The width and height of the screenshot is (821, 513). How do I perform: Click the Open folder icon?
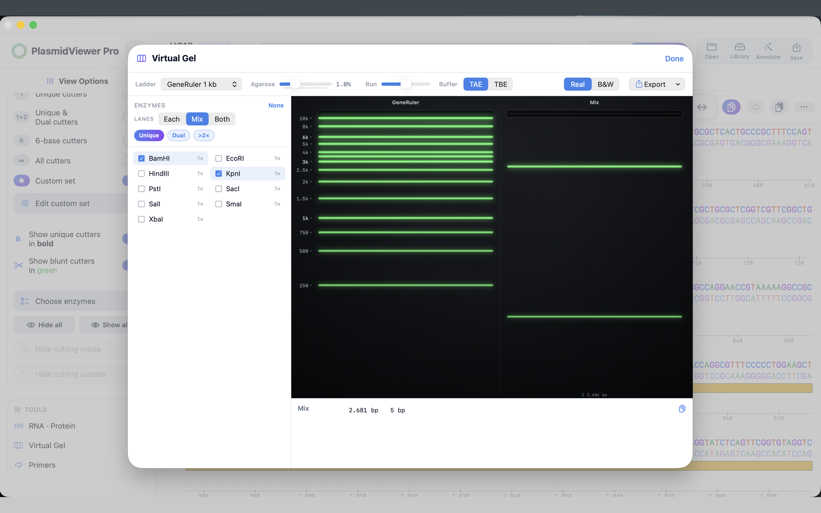pyautogui.click(x=712, y=47)
